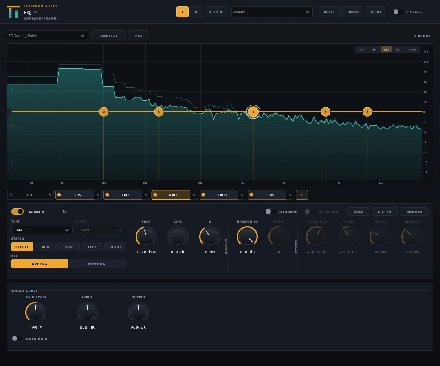Toggle the Auto Thr switch
Image resolution: width=440 pixels, height=366 pixels.
click(x=310, y=211)
